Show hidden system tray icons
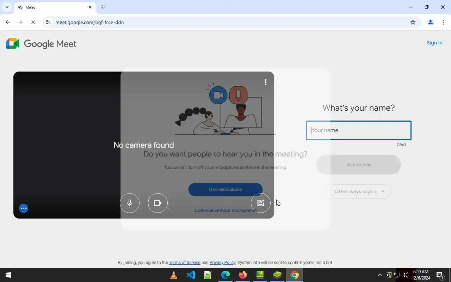The image size is (451, 282). tap(380, 275)
